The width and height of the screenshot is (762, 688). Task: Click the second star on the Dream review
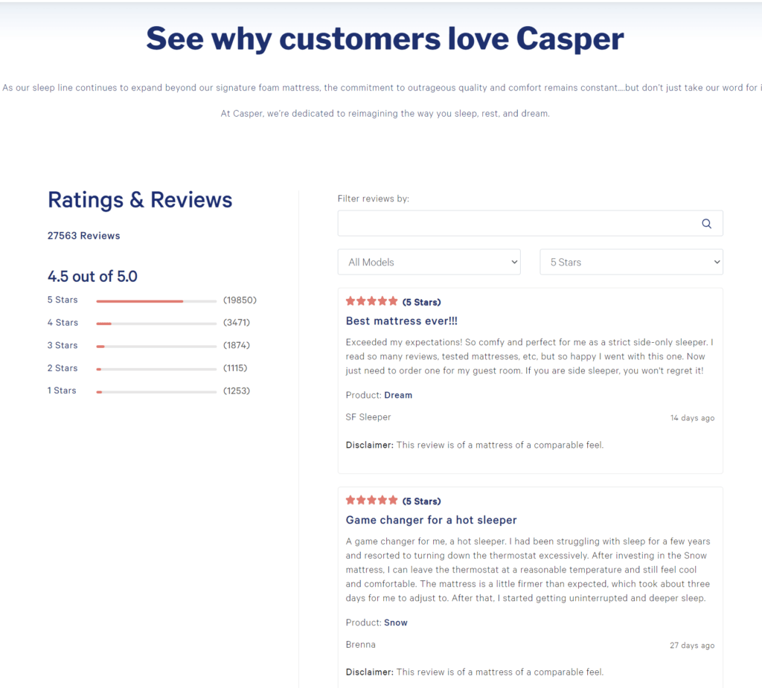click(x=360, y=301)
